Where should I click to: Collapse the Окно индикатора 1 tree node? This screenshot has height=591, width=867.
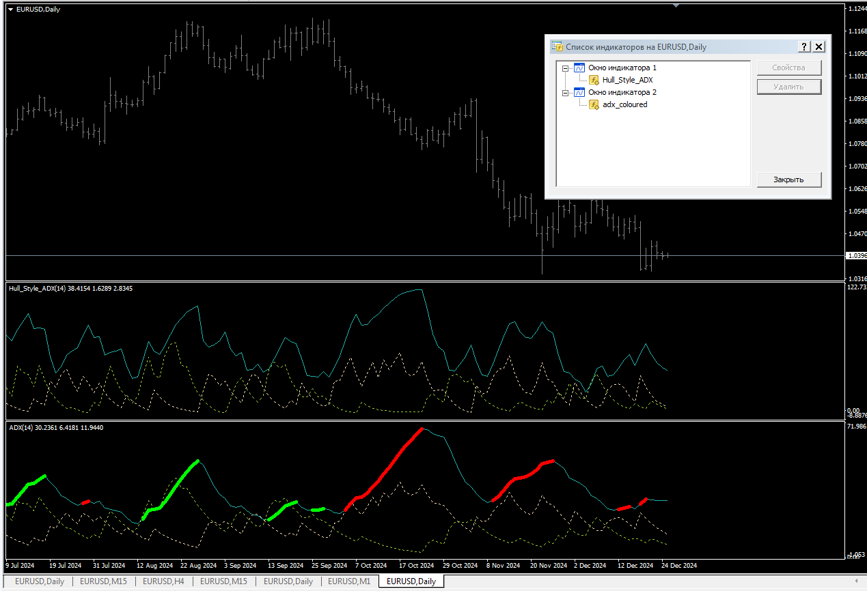click(x=565, y=68)
